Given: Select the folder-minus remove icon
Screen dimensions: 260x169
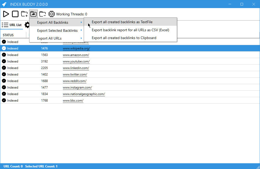Looking at the screenshot, I should click(x=42, y=14).
